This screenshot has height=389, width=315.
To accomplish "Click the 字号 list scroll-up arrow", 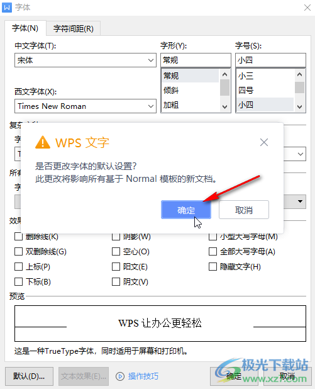I will (300, 74).
